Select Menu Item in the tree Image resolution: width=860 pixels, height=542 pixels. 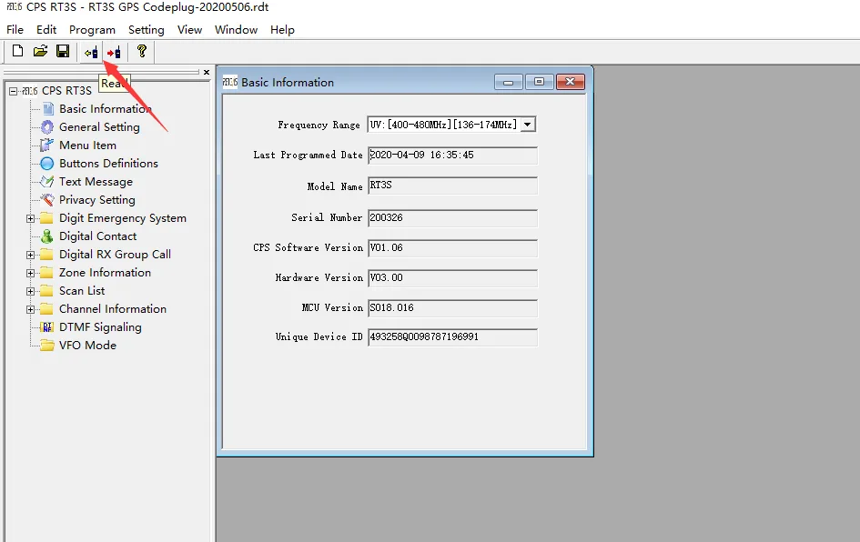[x=87, y=146]
